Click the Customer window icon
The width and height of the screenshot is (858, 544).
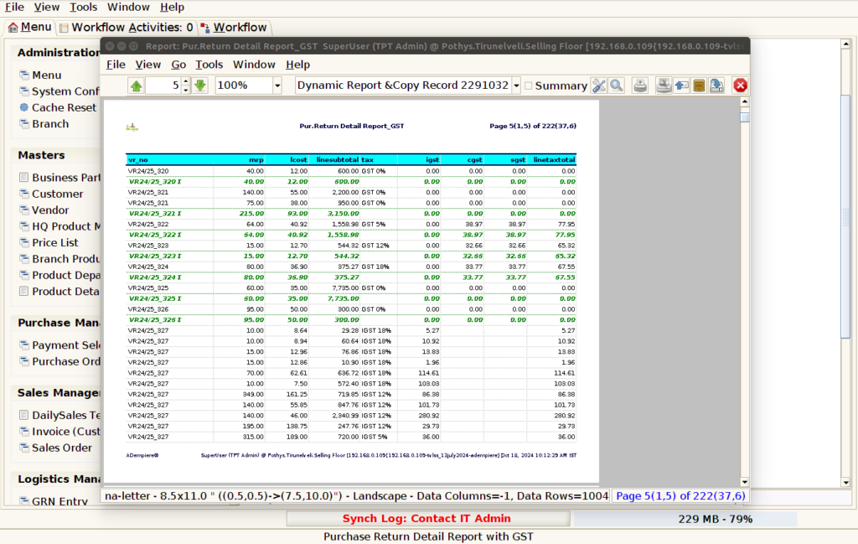(x=24, y=194)
